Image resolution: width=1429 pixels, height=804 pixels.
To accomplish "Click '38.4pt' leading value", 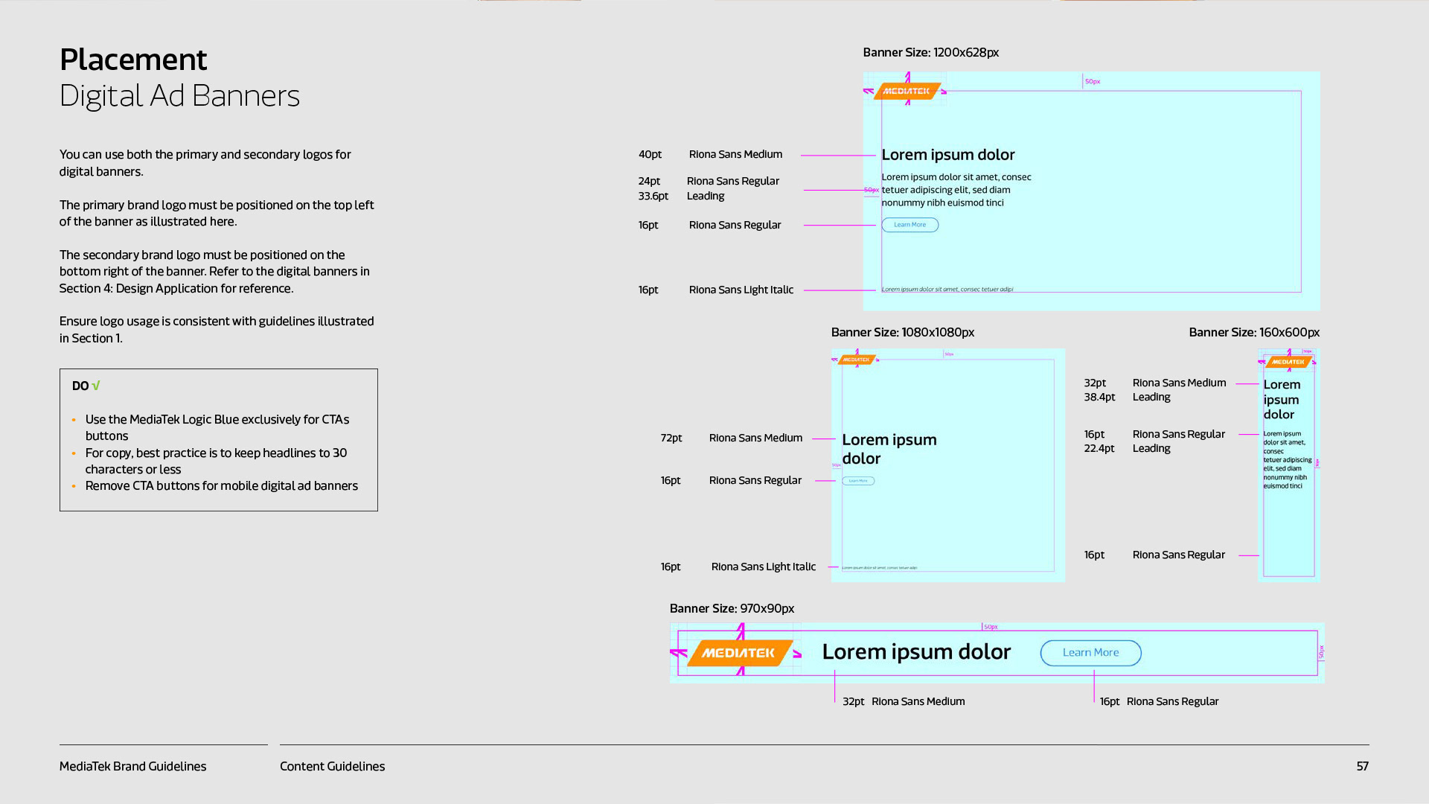I will [1099, 397].
